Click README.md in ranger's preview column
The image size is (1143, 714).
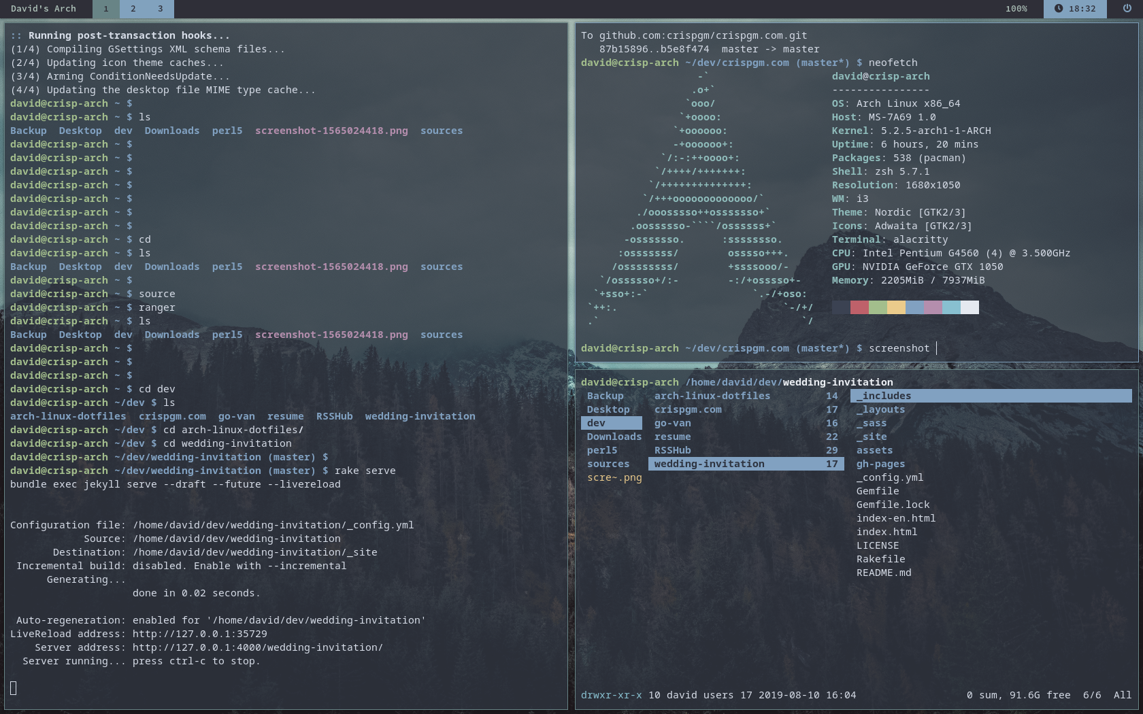[x=884, y=572]
